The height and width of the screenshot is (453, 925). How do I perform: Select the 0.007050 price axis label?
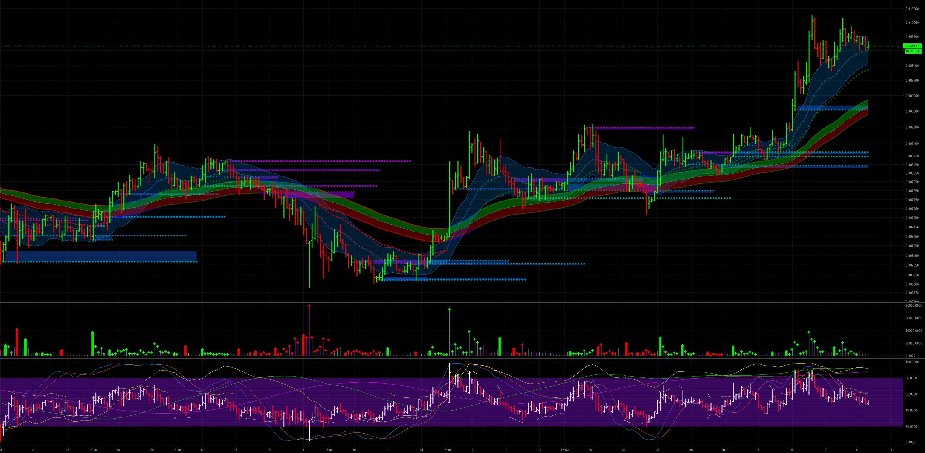[912, 265]
